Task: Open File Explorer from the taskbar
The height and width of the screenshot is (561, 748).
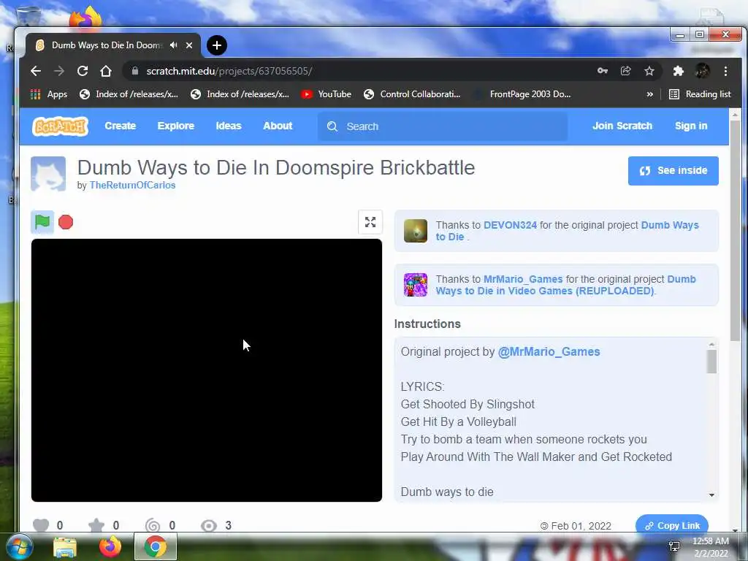Action: click(65, 546)
